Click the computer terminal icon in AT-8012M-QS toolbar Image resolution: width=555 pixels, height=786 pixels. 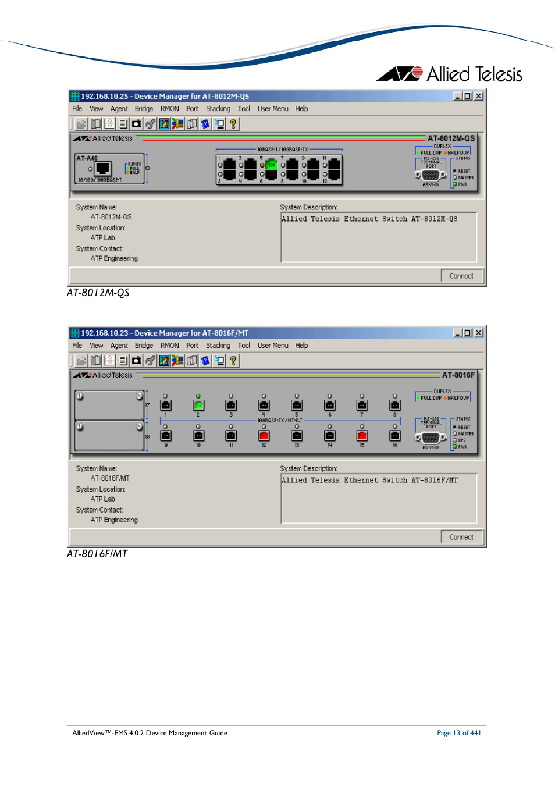(x=219, y=124)
